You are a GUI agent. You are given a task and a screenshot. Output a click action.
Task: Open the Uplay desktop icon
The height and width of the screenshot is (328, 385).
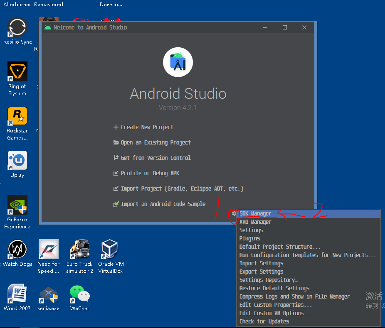tap(17, 164)
